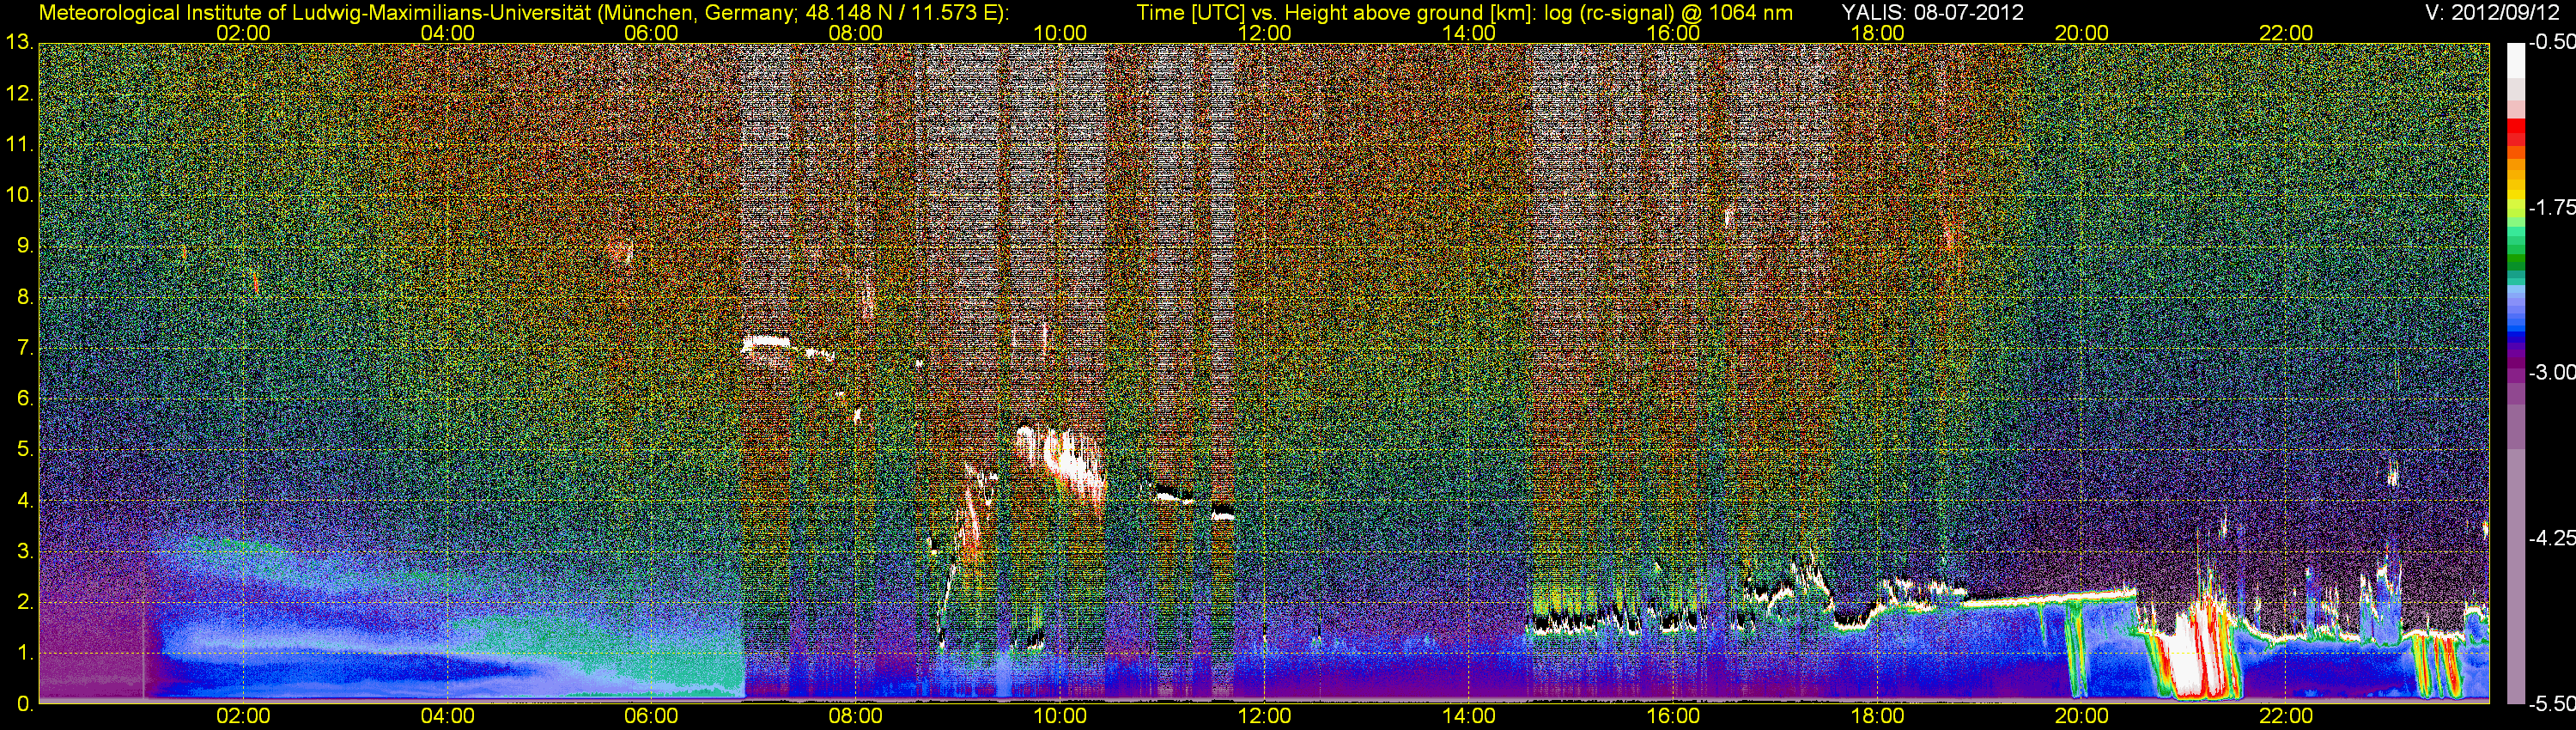Click the 'Time [UTC] vs. Height above ground' caption
2576x730 pixels.
click(1464, 13)
